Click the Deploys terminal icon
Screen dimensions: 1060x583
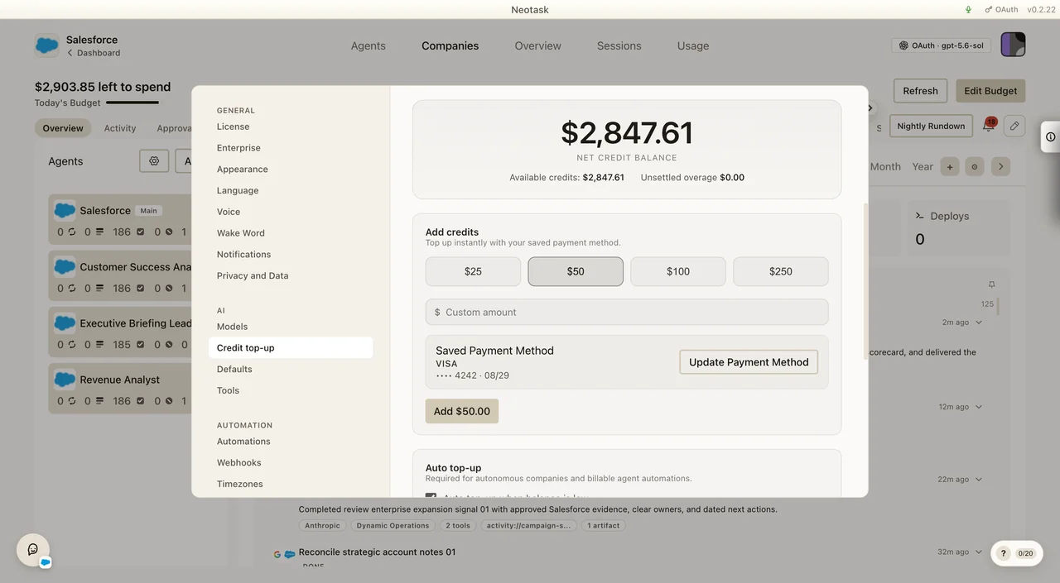point(920,216)
